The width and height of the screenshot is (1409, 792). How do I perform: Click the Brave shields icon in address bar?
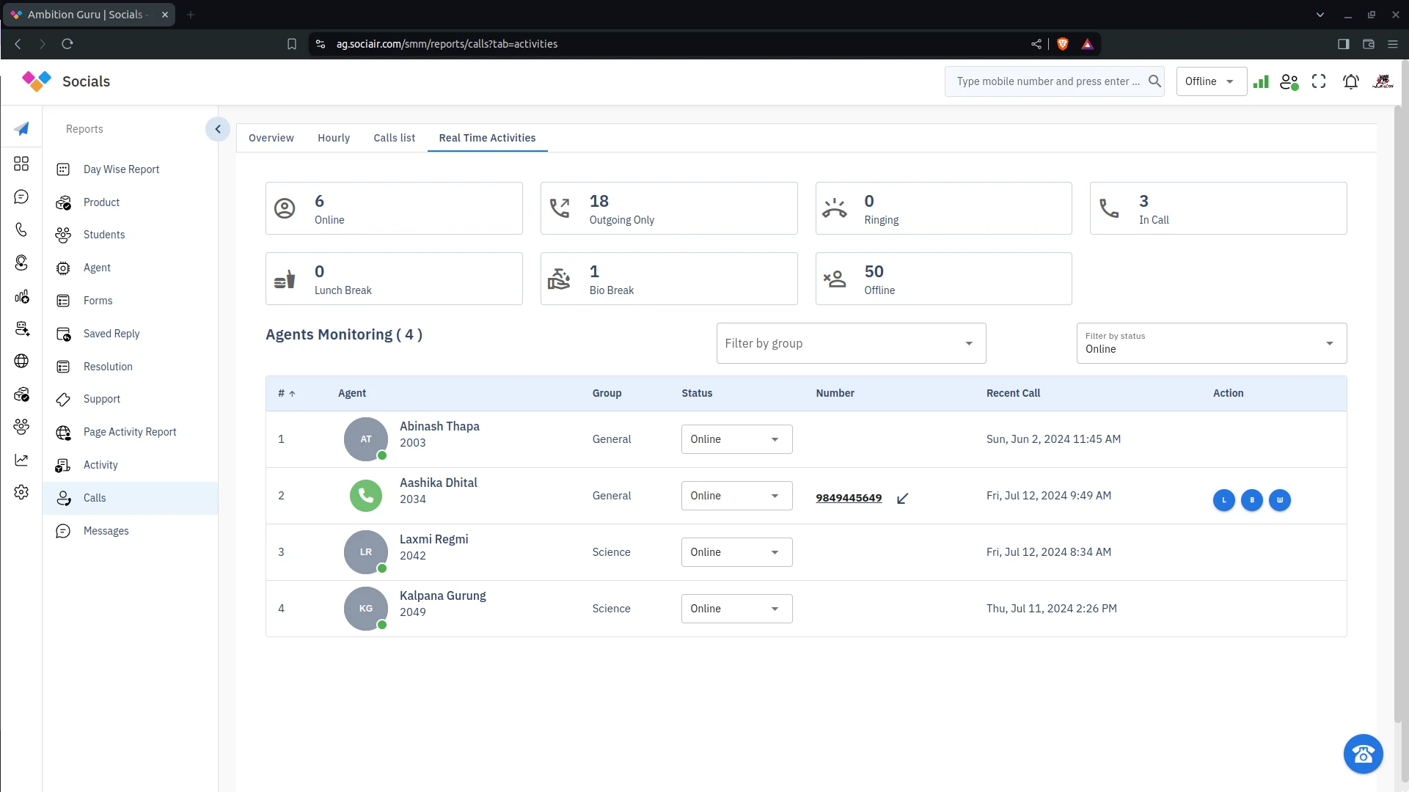tap(1062, 44)
